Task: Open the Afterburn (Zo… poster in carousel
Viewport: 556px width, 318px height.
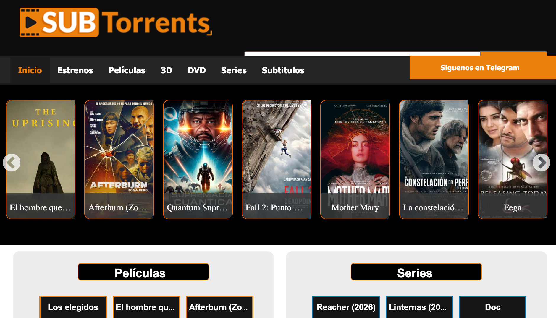Action: click(x=119, y=160)
